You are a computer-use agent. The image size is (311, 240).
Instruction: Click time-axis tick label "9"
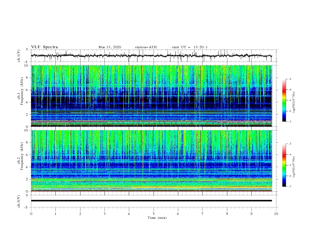[x=251, y=214]
